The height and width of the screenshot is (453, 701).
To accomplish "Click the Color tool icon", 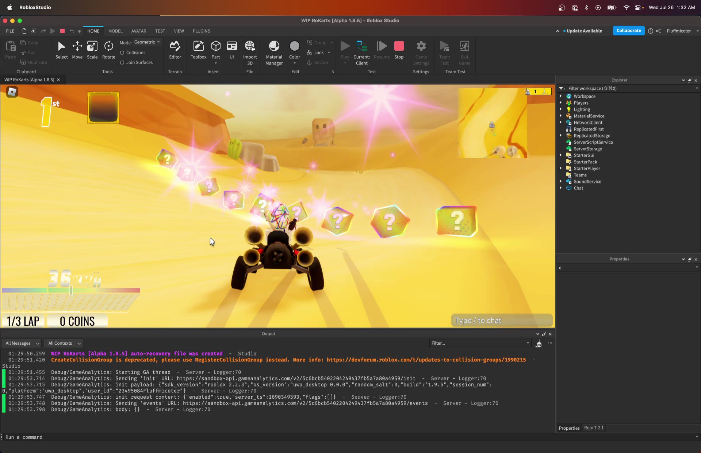I will point(294,46).
